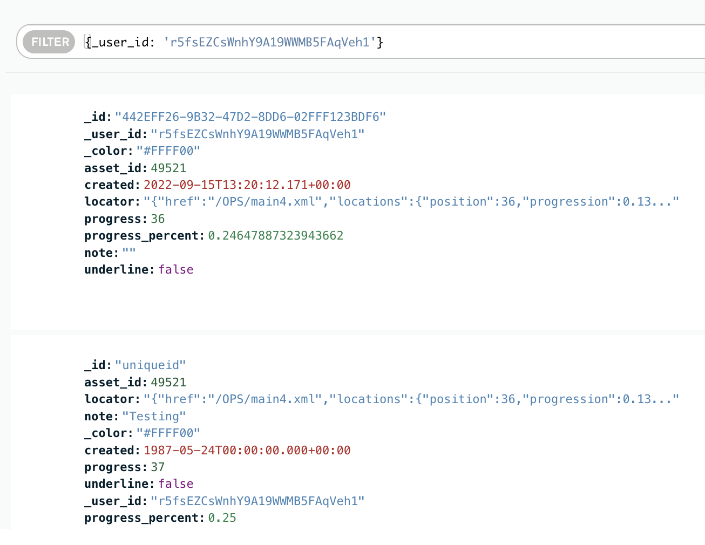The height and width of the screenshot is (545, 705).
Task: Select the progress_percent value 0.25
Action: [222, 518]
